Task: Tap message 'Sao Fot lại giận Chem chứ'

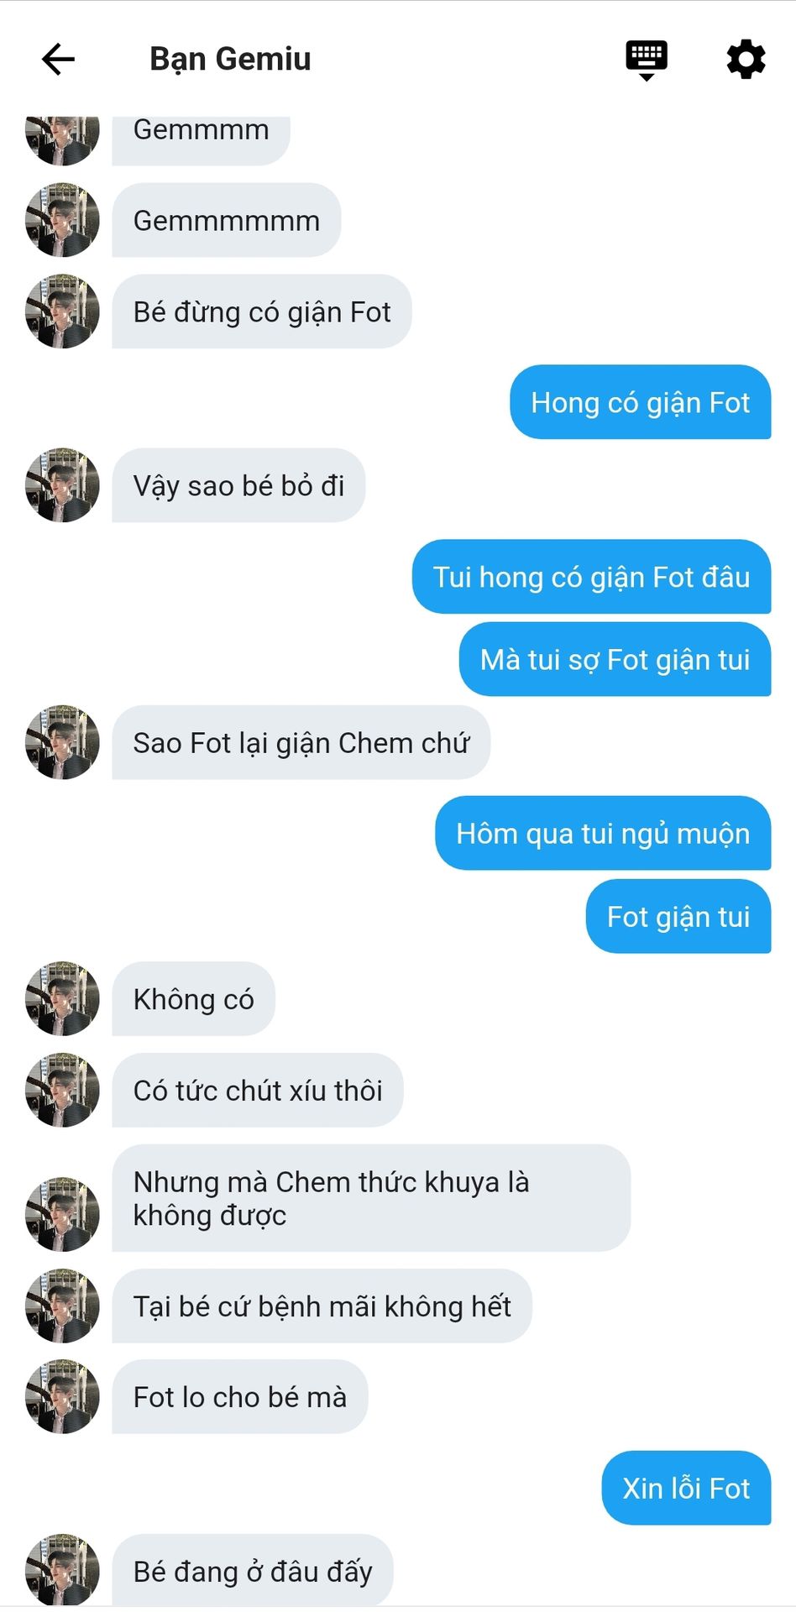Action: click(301, 743)
